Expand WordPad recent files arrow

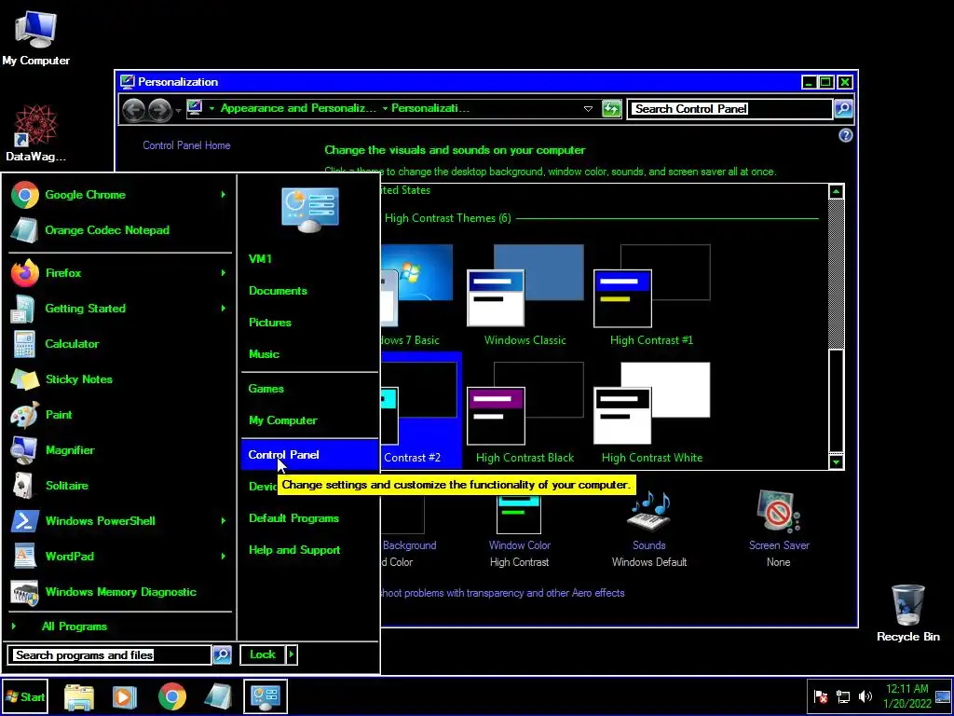click(x=224, y=556)
